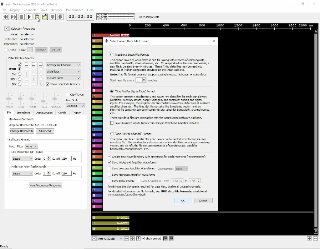Open the Time Scale 2000 ms dropdown

tap(75, 106)
